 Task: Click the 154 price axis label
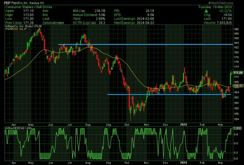236,119
